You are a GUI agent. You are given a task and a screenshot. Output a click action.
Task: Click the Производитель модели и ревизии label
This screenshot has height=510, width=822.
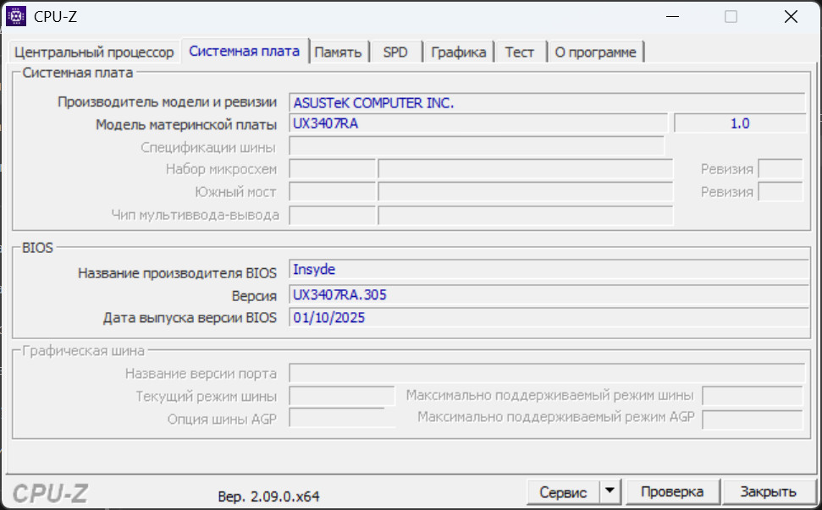(168, 102)
